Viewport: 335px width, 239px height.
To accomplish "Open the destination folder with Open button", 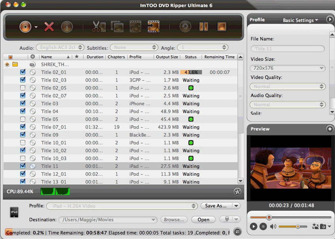I will point(203,219).
